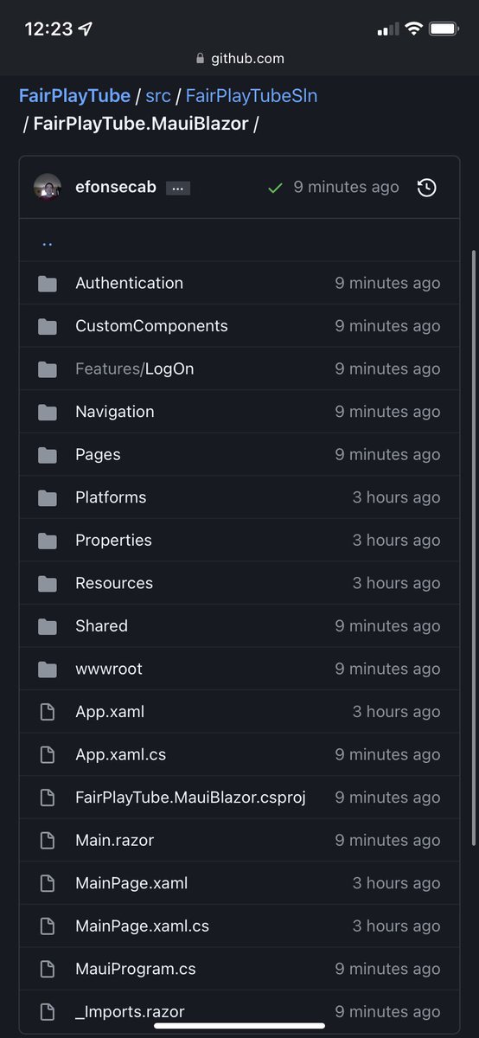Click the page scrollbar on right edge
The image size is (479, 1038).
point(473,548)
